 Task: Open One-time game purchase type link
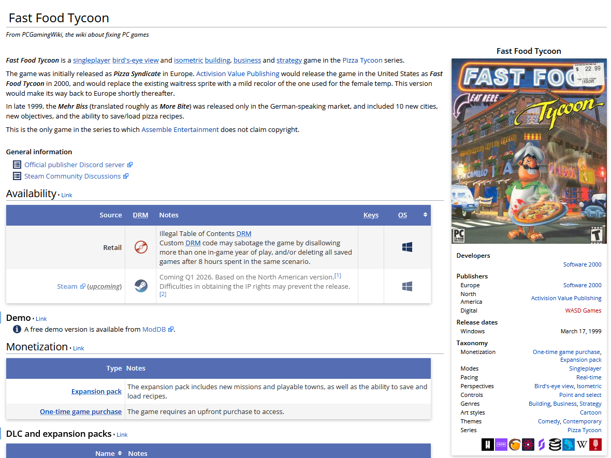[81, 411]
